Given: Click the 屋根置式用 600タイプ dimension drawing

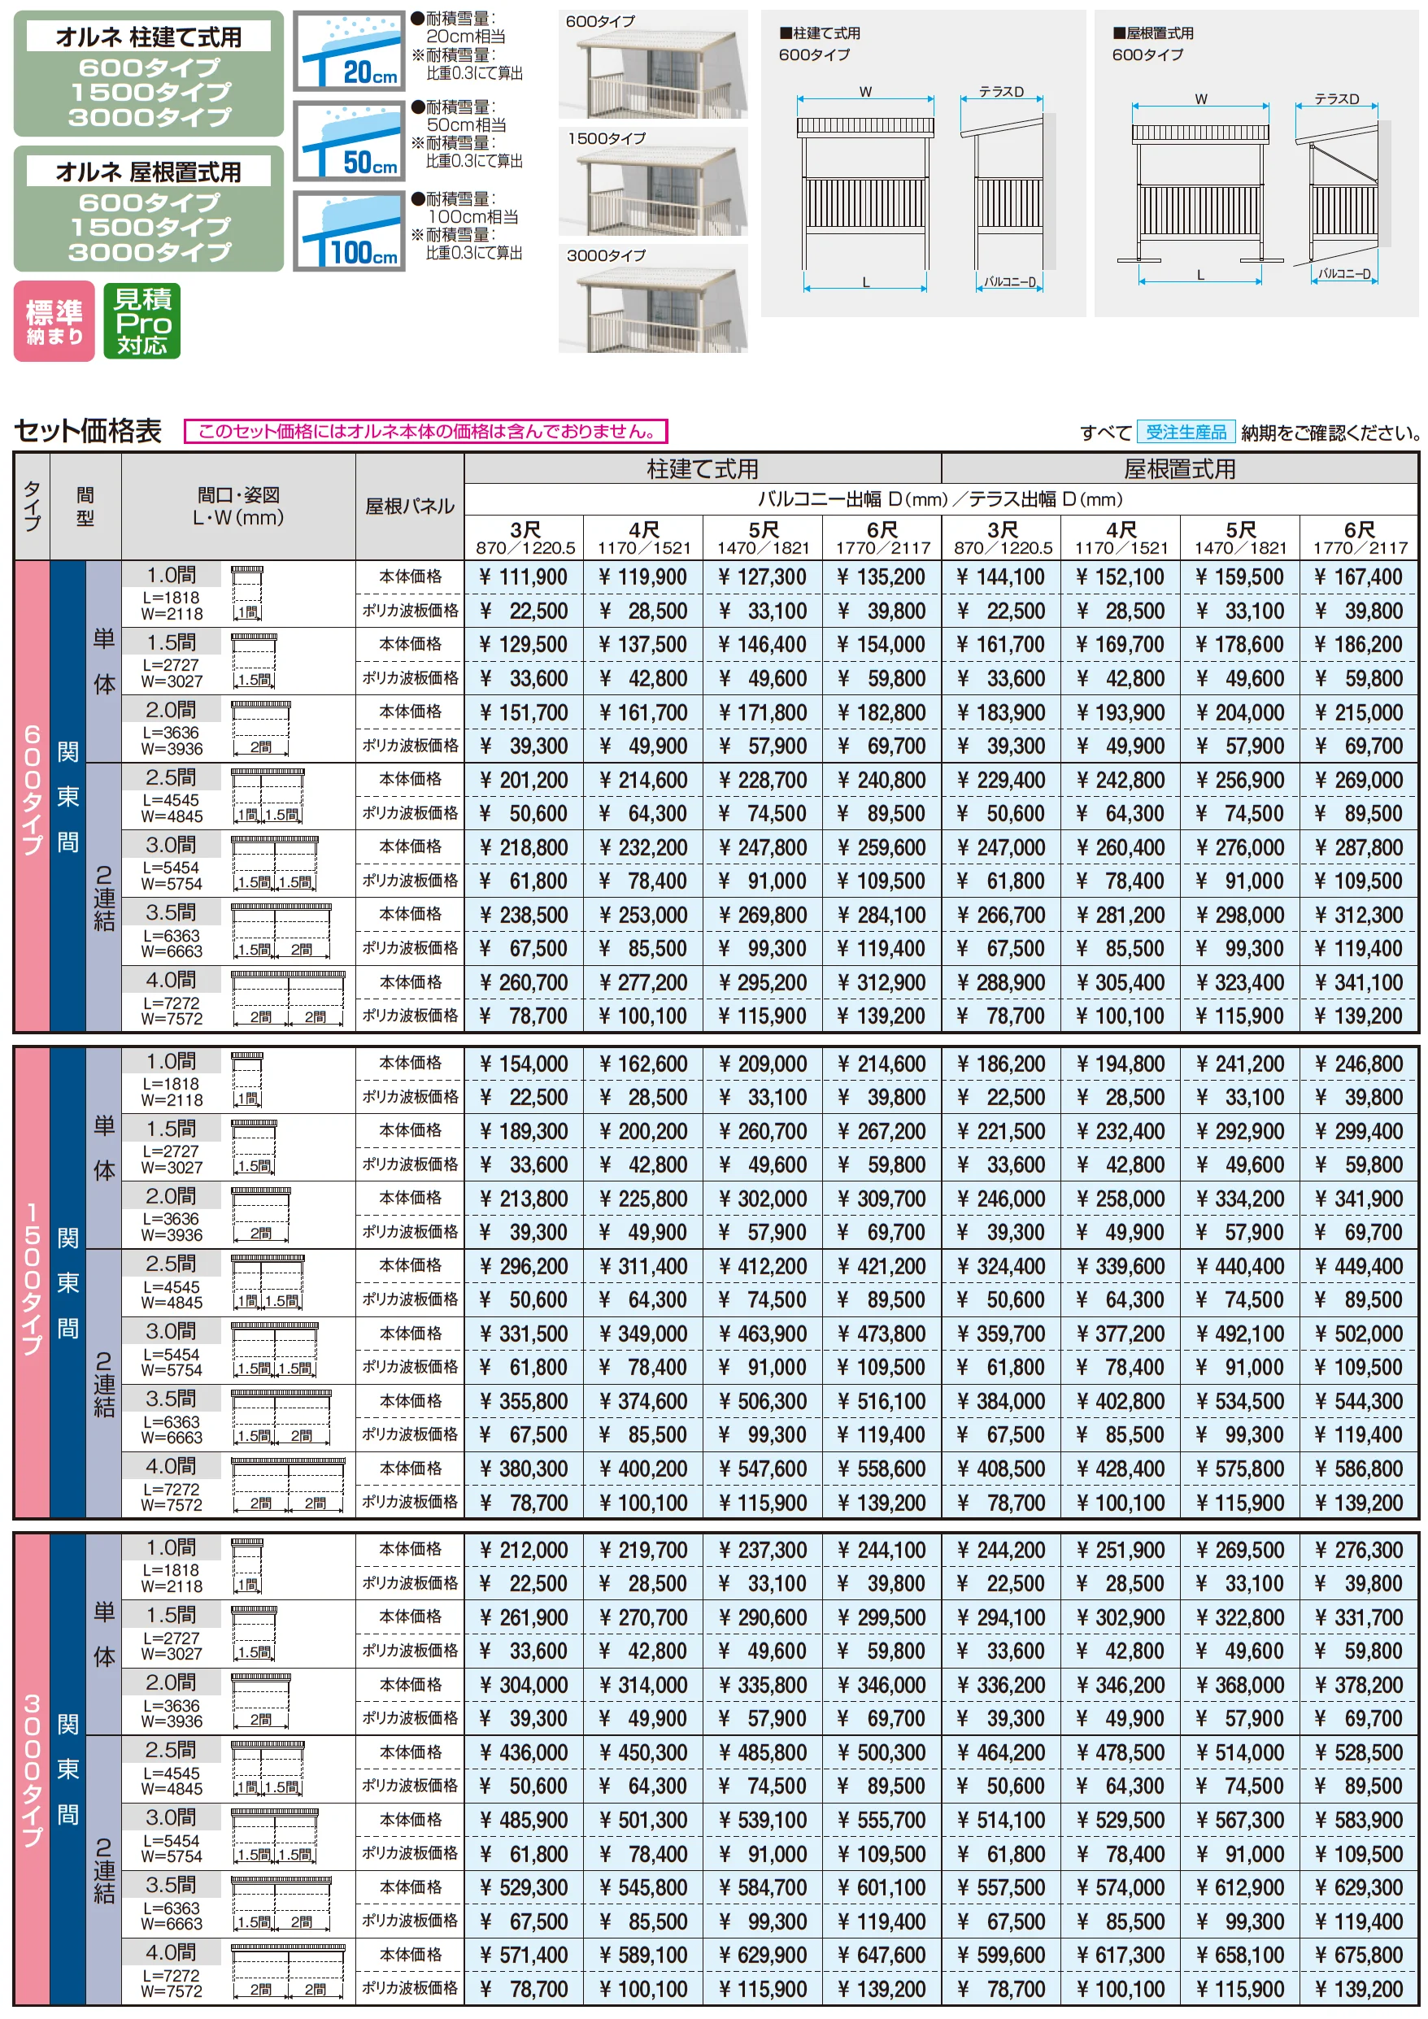Looking at the screenshot, I should 1256,163.
